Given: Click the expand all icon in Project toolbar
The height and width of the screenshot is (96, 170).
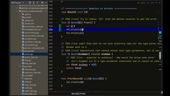Looking at the screenshot, I should point(34,3).
